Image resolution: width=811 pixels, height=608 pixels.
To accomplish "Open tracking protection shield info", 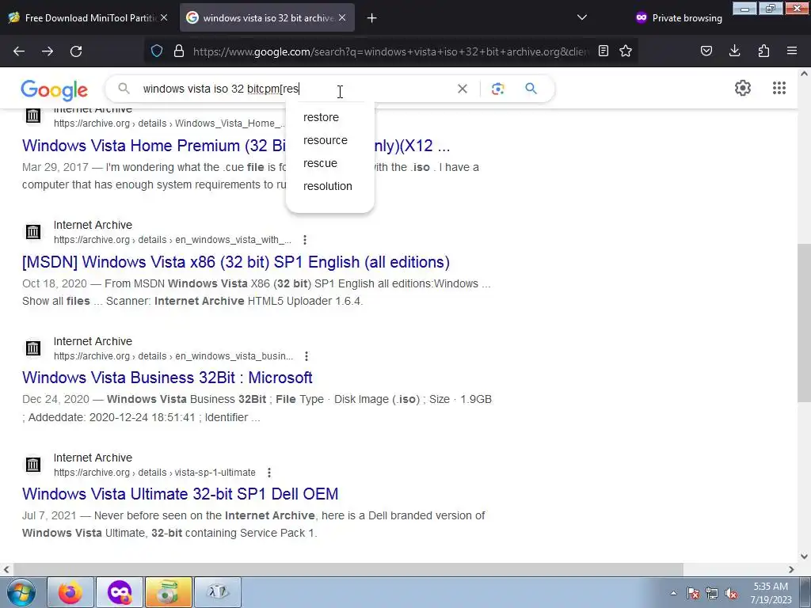I will coord(157,51).
